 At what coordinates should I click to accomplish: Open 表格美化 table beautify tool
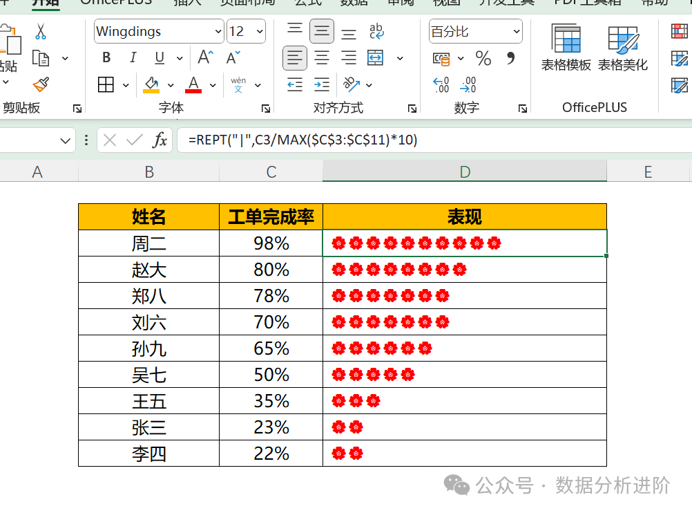[x=622, y=48]
